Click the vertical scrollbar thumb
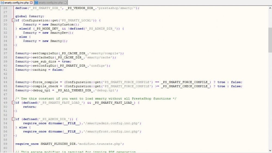The width and height of the screenshot is (272, 153). (x=270, y=40)
